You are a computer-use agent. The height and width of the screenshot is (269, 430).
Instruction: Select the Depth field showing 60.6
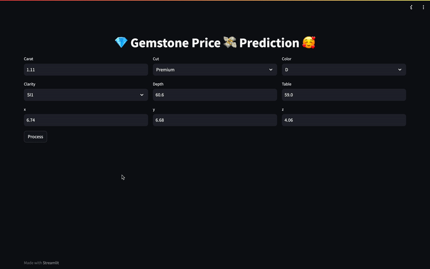[x=214, y=95]
